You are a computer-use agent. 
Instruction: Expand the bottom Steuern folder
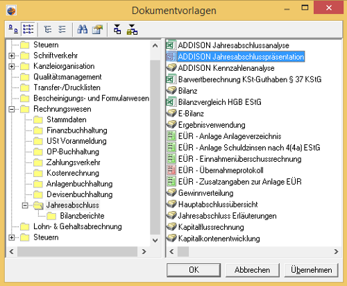coord(11,237)
